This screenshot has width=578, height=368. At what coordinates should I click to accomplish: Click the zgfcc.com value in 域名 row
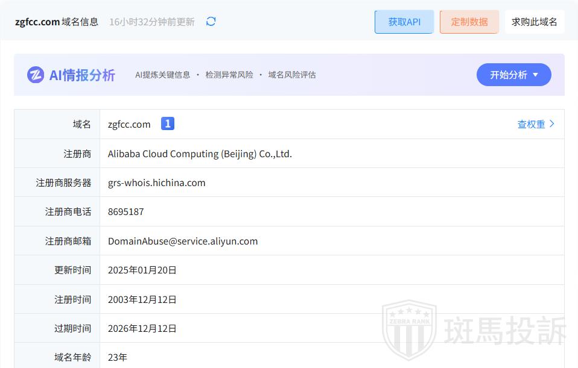coord(129,124)
